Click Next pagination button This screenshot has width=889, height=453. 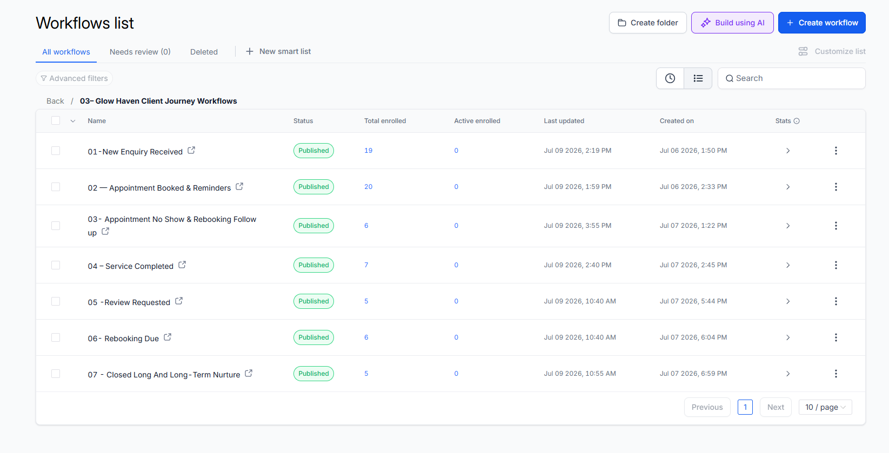coord(776,407)
